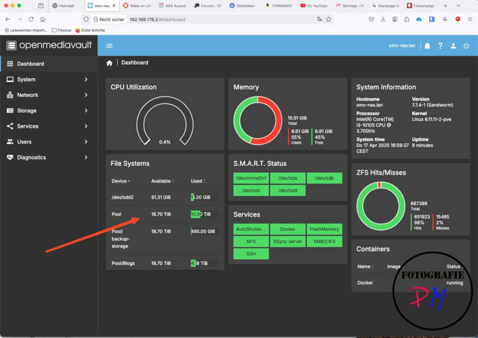Click the System laptop icon in the sidebar
The height and width of the screenshot is (338, 478).
(10, 79)
